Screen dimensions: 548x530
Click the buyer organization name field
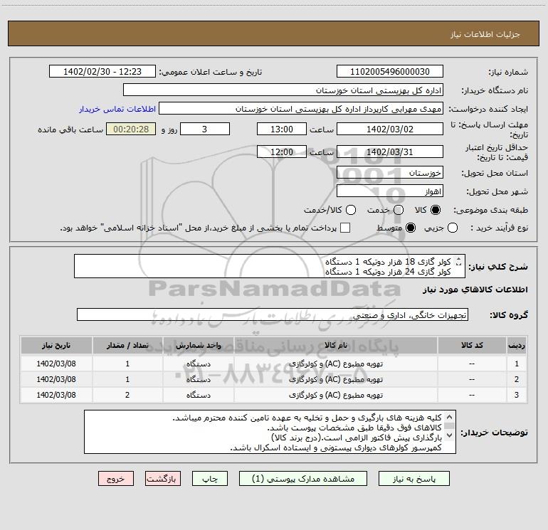283,90
